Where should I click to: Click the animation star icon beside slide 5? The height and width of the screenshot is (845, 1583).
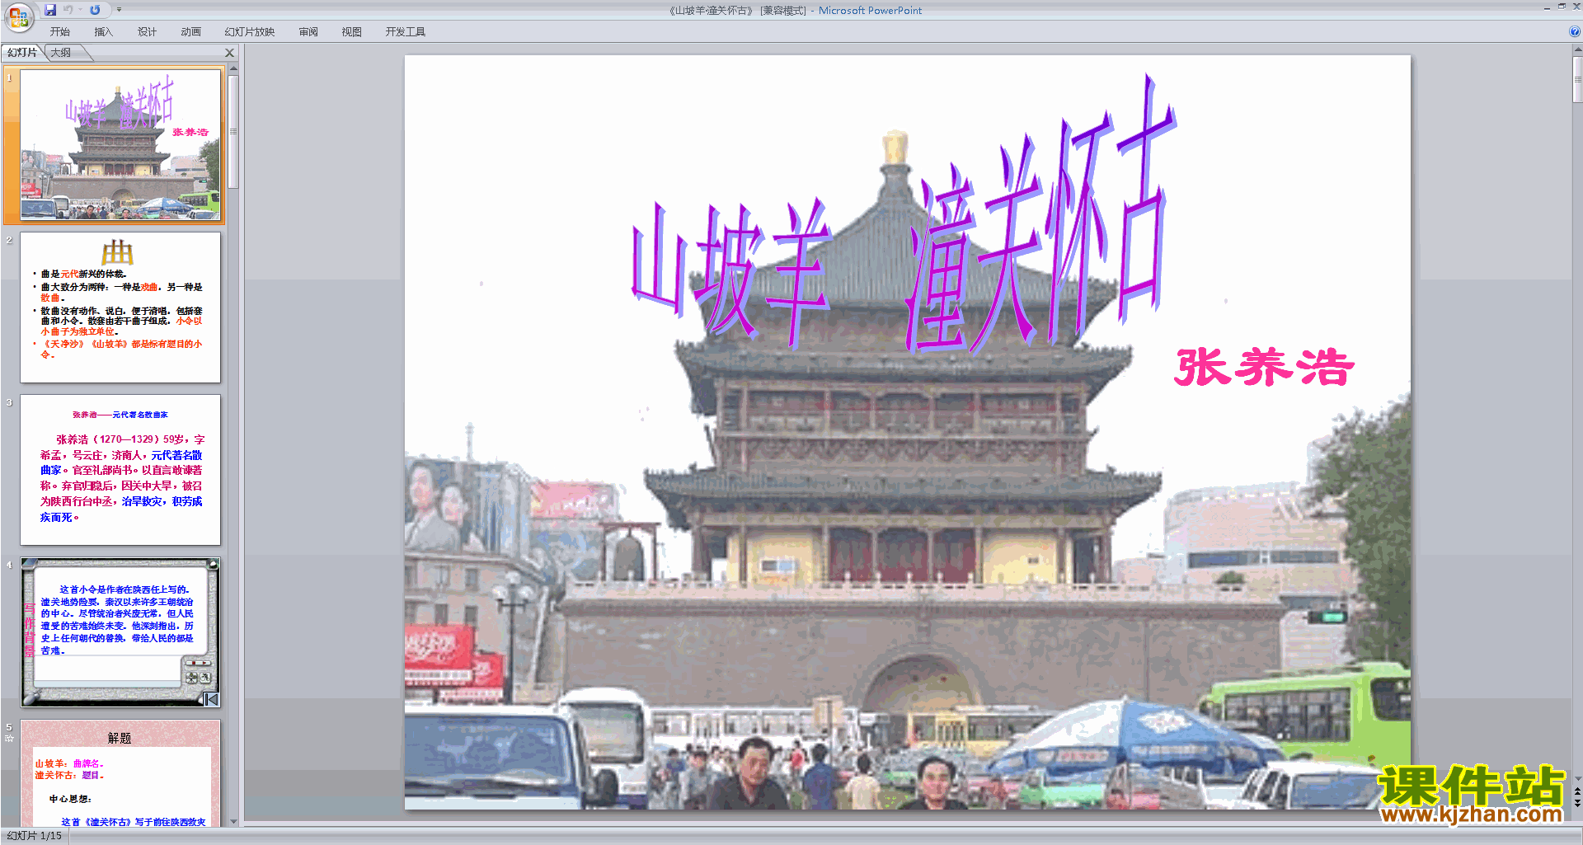[x=10, y=739]
